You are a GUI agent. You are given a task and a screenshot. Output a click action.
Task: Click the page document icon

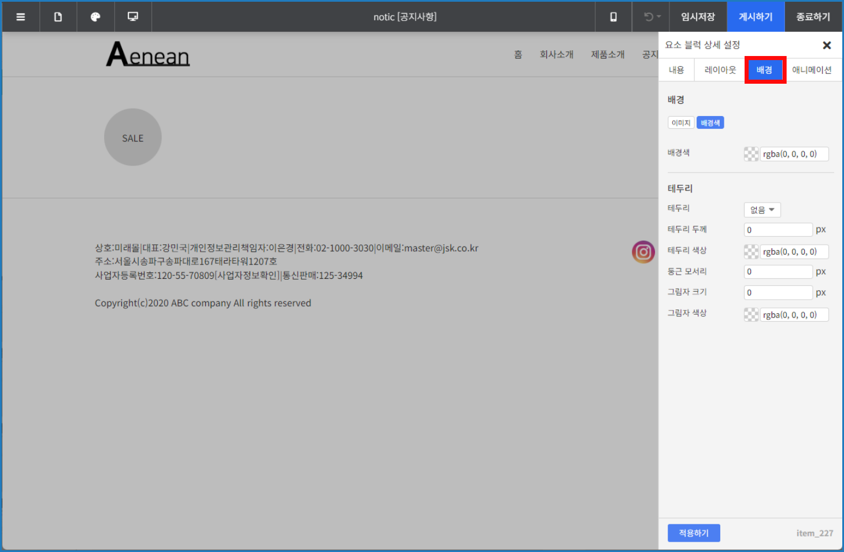pyautogui.click(x=58, y=17)
